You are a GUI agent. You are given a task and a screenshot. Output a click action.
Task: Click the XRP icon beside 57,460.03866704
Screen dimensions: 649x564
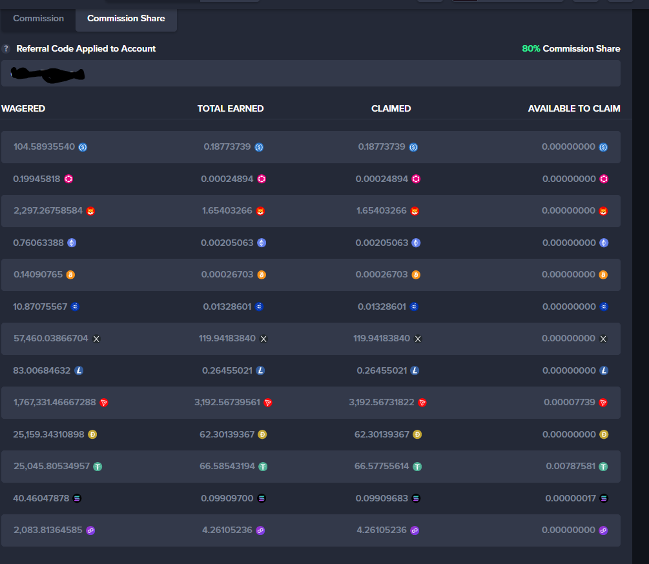click(x=96, y=339)
